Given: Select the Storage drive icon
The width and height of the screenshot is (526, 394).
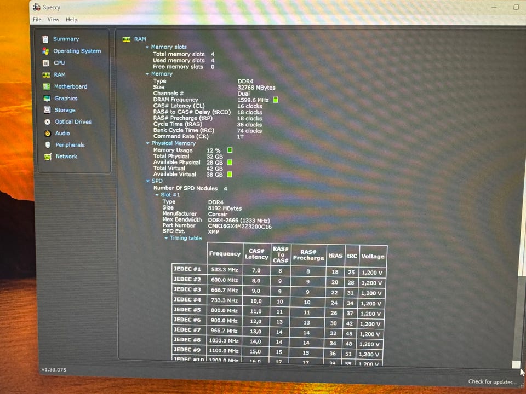Looking at the screenshot, I should tap(47, 110).
